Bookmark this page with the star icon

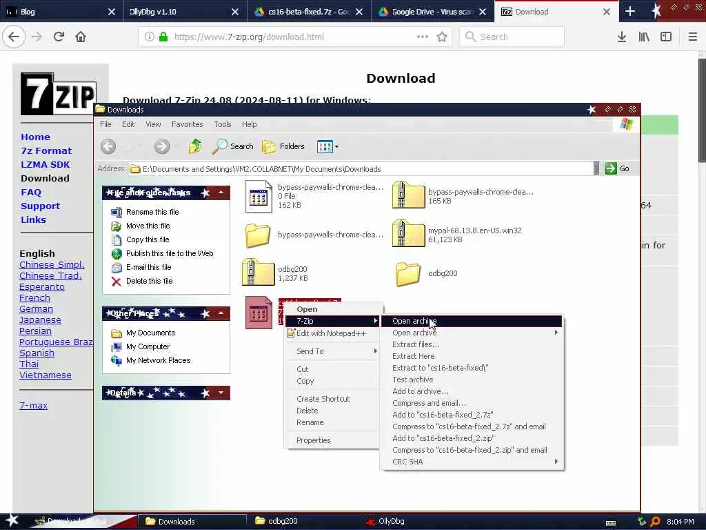[x=442, y=37]
